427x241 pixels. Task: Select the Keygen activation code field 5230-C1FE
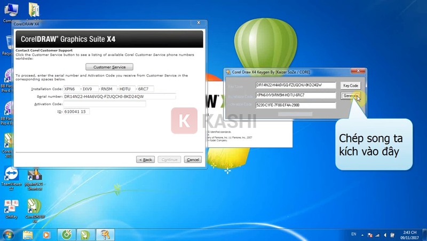point(296,105)
